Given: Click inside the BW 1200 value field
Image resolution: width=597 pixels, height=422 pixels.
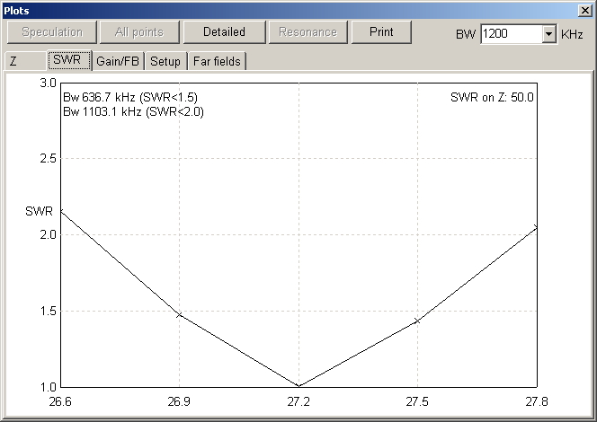Looking at the screenshot, I should [x=510, y=34].
